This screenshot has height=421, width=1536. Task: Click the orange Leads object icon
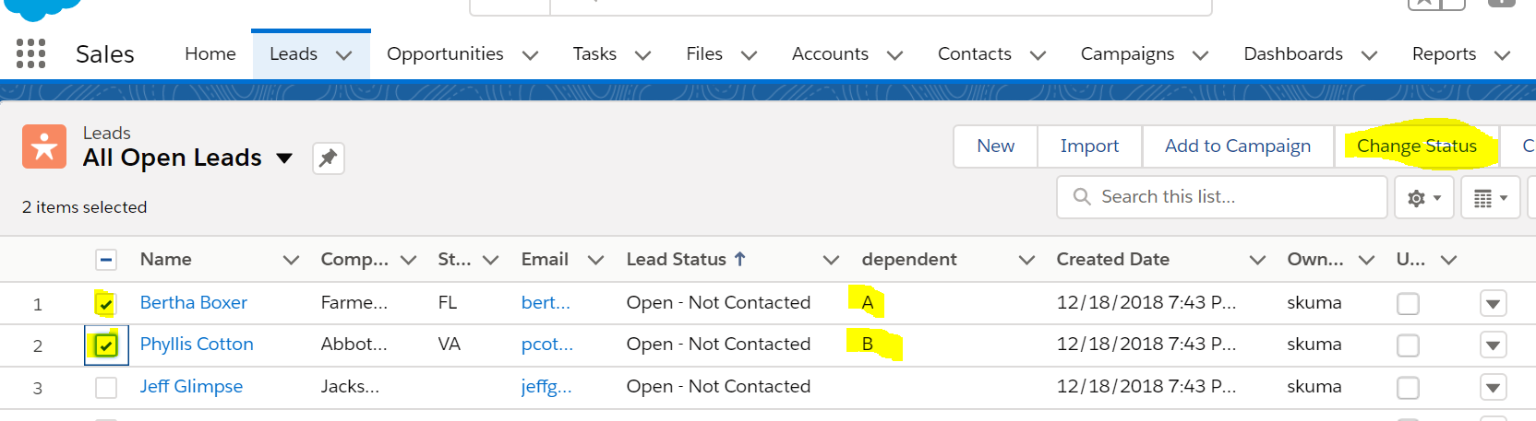(x=44, y=146)
